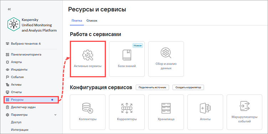Click the Работа с сервисами heading
Viewport: 268px width, 134px height.
(96, 34)
